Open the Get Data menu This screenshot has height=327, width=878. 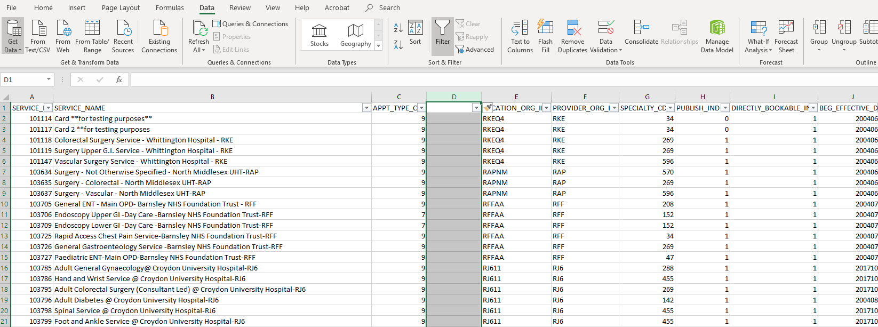[13, 36]
